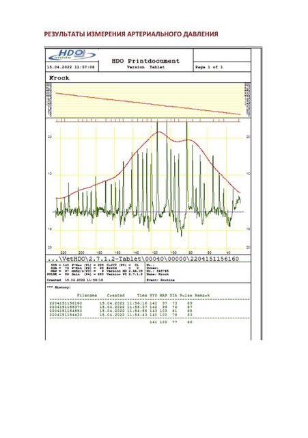The image size is (308, 438).
Task: Click the 'Name: Krock' field
Action: [158, 274]
